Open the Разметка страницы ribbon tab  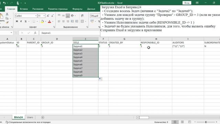(x=58, y=9)
